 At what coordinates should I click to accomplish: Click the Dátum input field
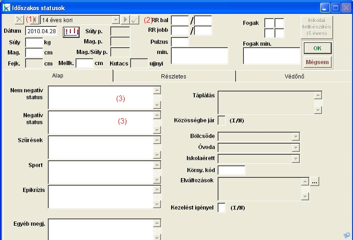(40, 31)
